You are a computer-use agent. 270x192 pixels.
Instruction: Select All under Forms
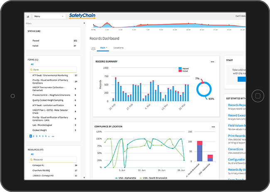tap(32, 64)
